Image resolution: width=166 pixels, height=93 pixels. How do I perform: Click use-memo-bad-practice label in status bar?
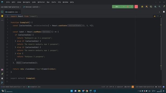tap(145, 87)
